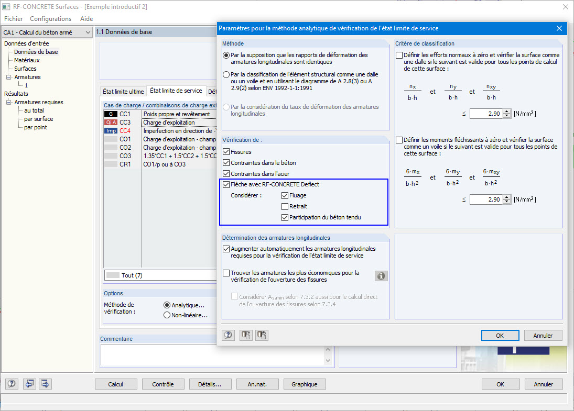Click the Commentaire text field
The image size is (574, 411).
coord(212,355)
